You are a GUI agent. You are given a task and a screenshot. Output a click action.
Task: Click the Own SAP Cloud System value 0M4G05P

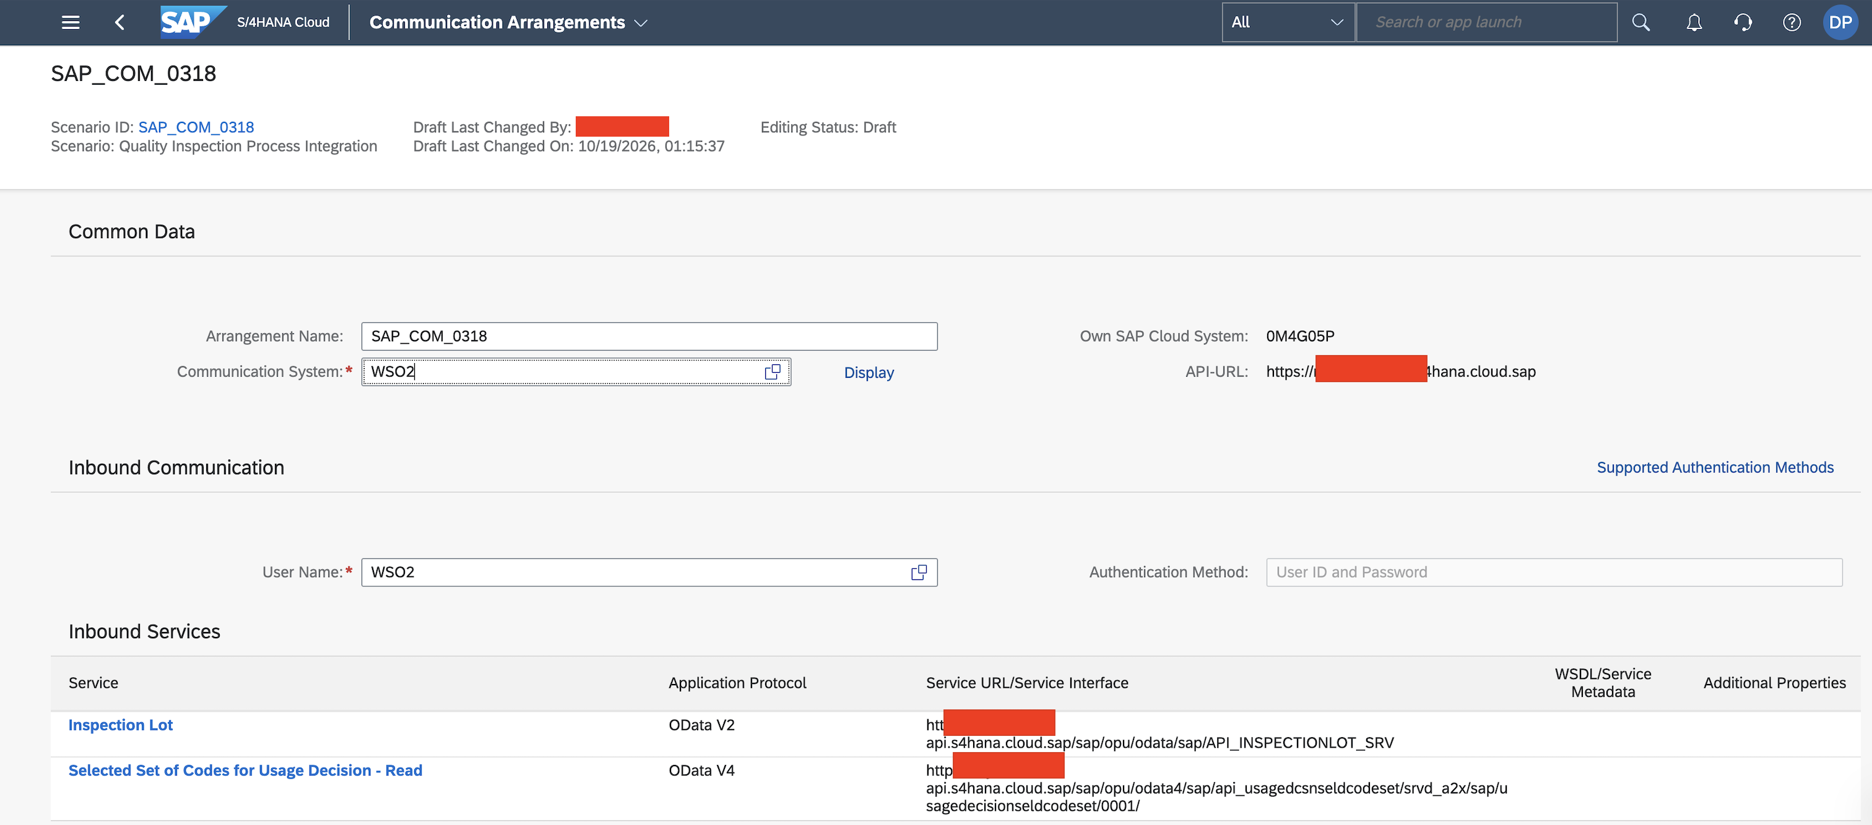(x=1300, y=336)
